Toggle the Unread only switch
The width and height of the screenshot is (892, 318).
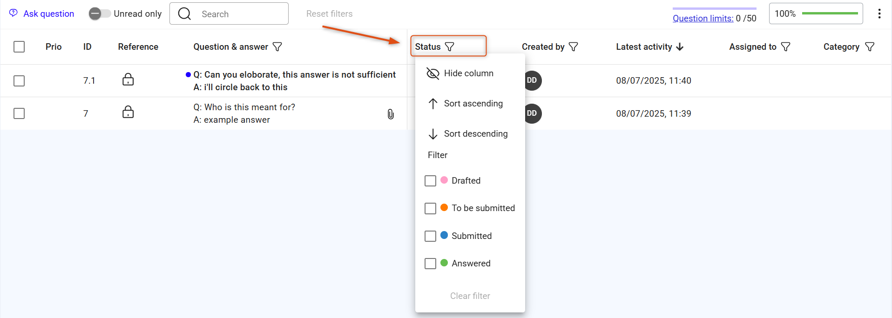click(100, 13)
